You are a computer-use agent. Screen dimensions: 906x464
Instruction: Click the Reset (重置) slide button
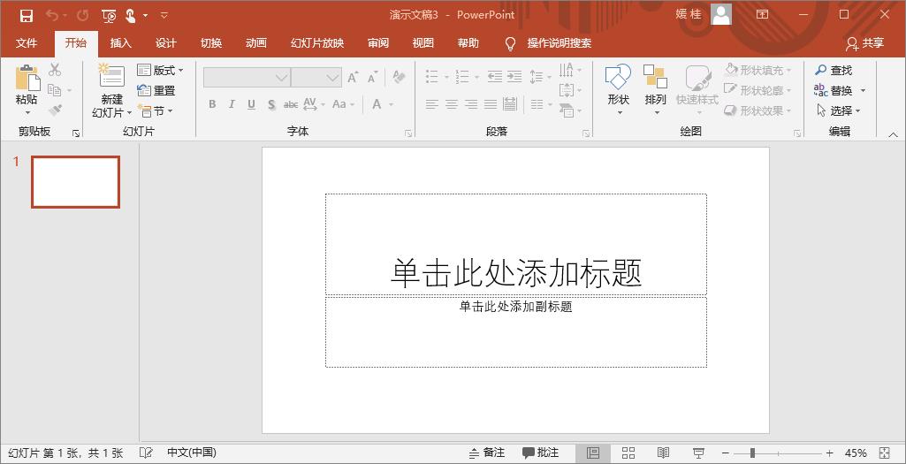click(156, 90)
